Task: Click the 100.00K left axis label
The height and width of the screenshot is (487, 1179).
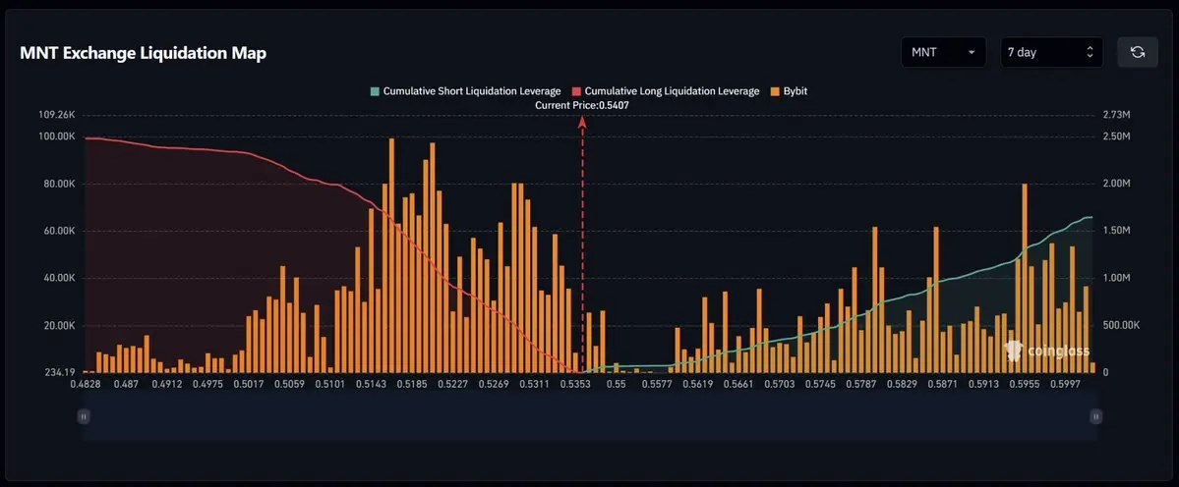Action: (57, 136)
